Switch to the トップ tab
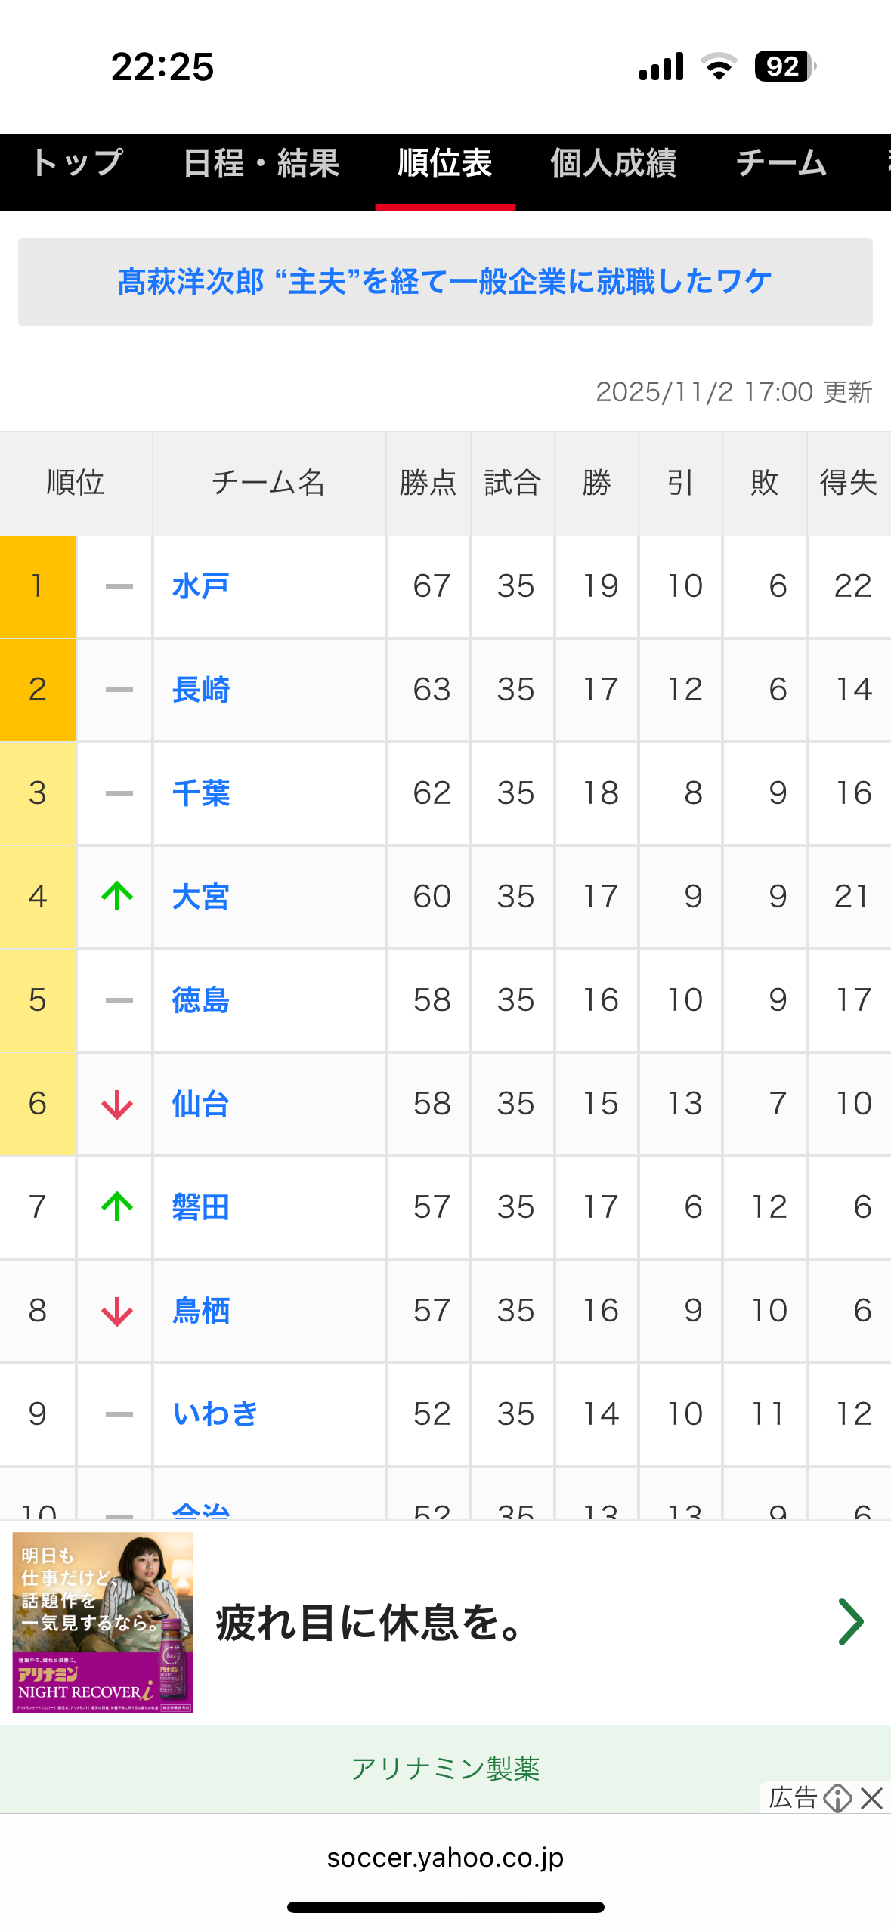This screenshot has height=1931, width=891. point(77,163)
